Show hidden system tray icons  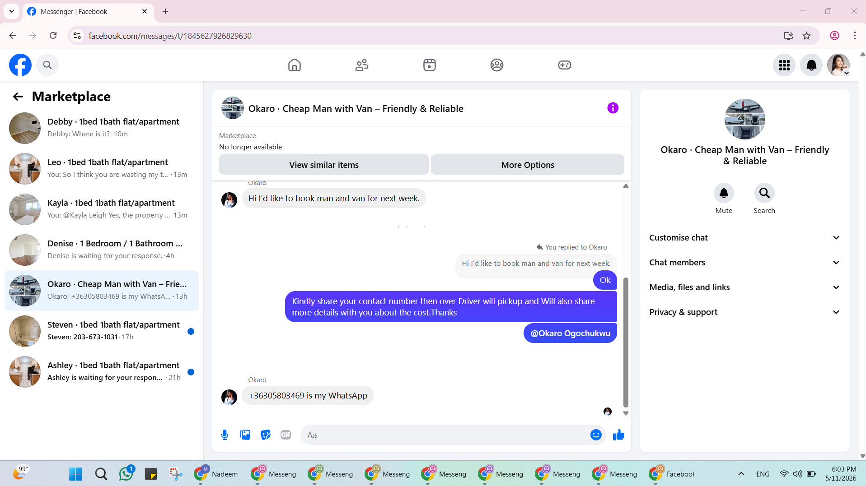[741, 474]
